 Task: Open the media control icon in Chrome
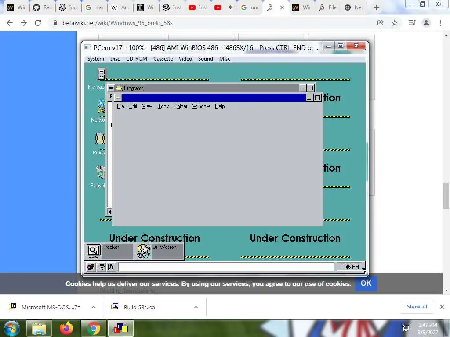click(x=412, y=23)
